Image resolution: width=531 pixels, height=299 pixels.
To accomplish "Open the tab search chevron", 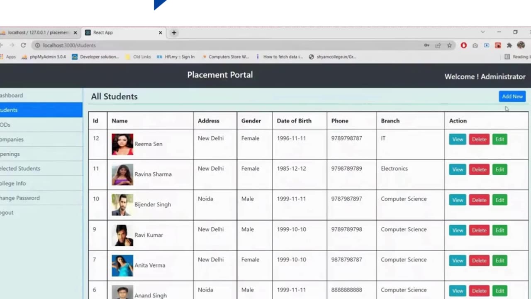I will pos(482,32).
